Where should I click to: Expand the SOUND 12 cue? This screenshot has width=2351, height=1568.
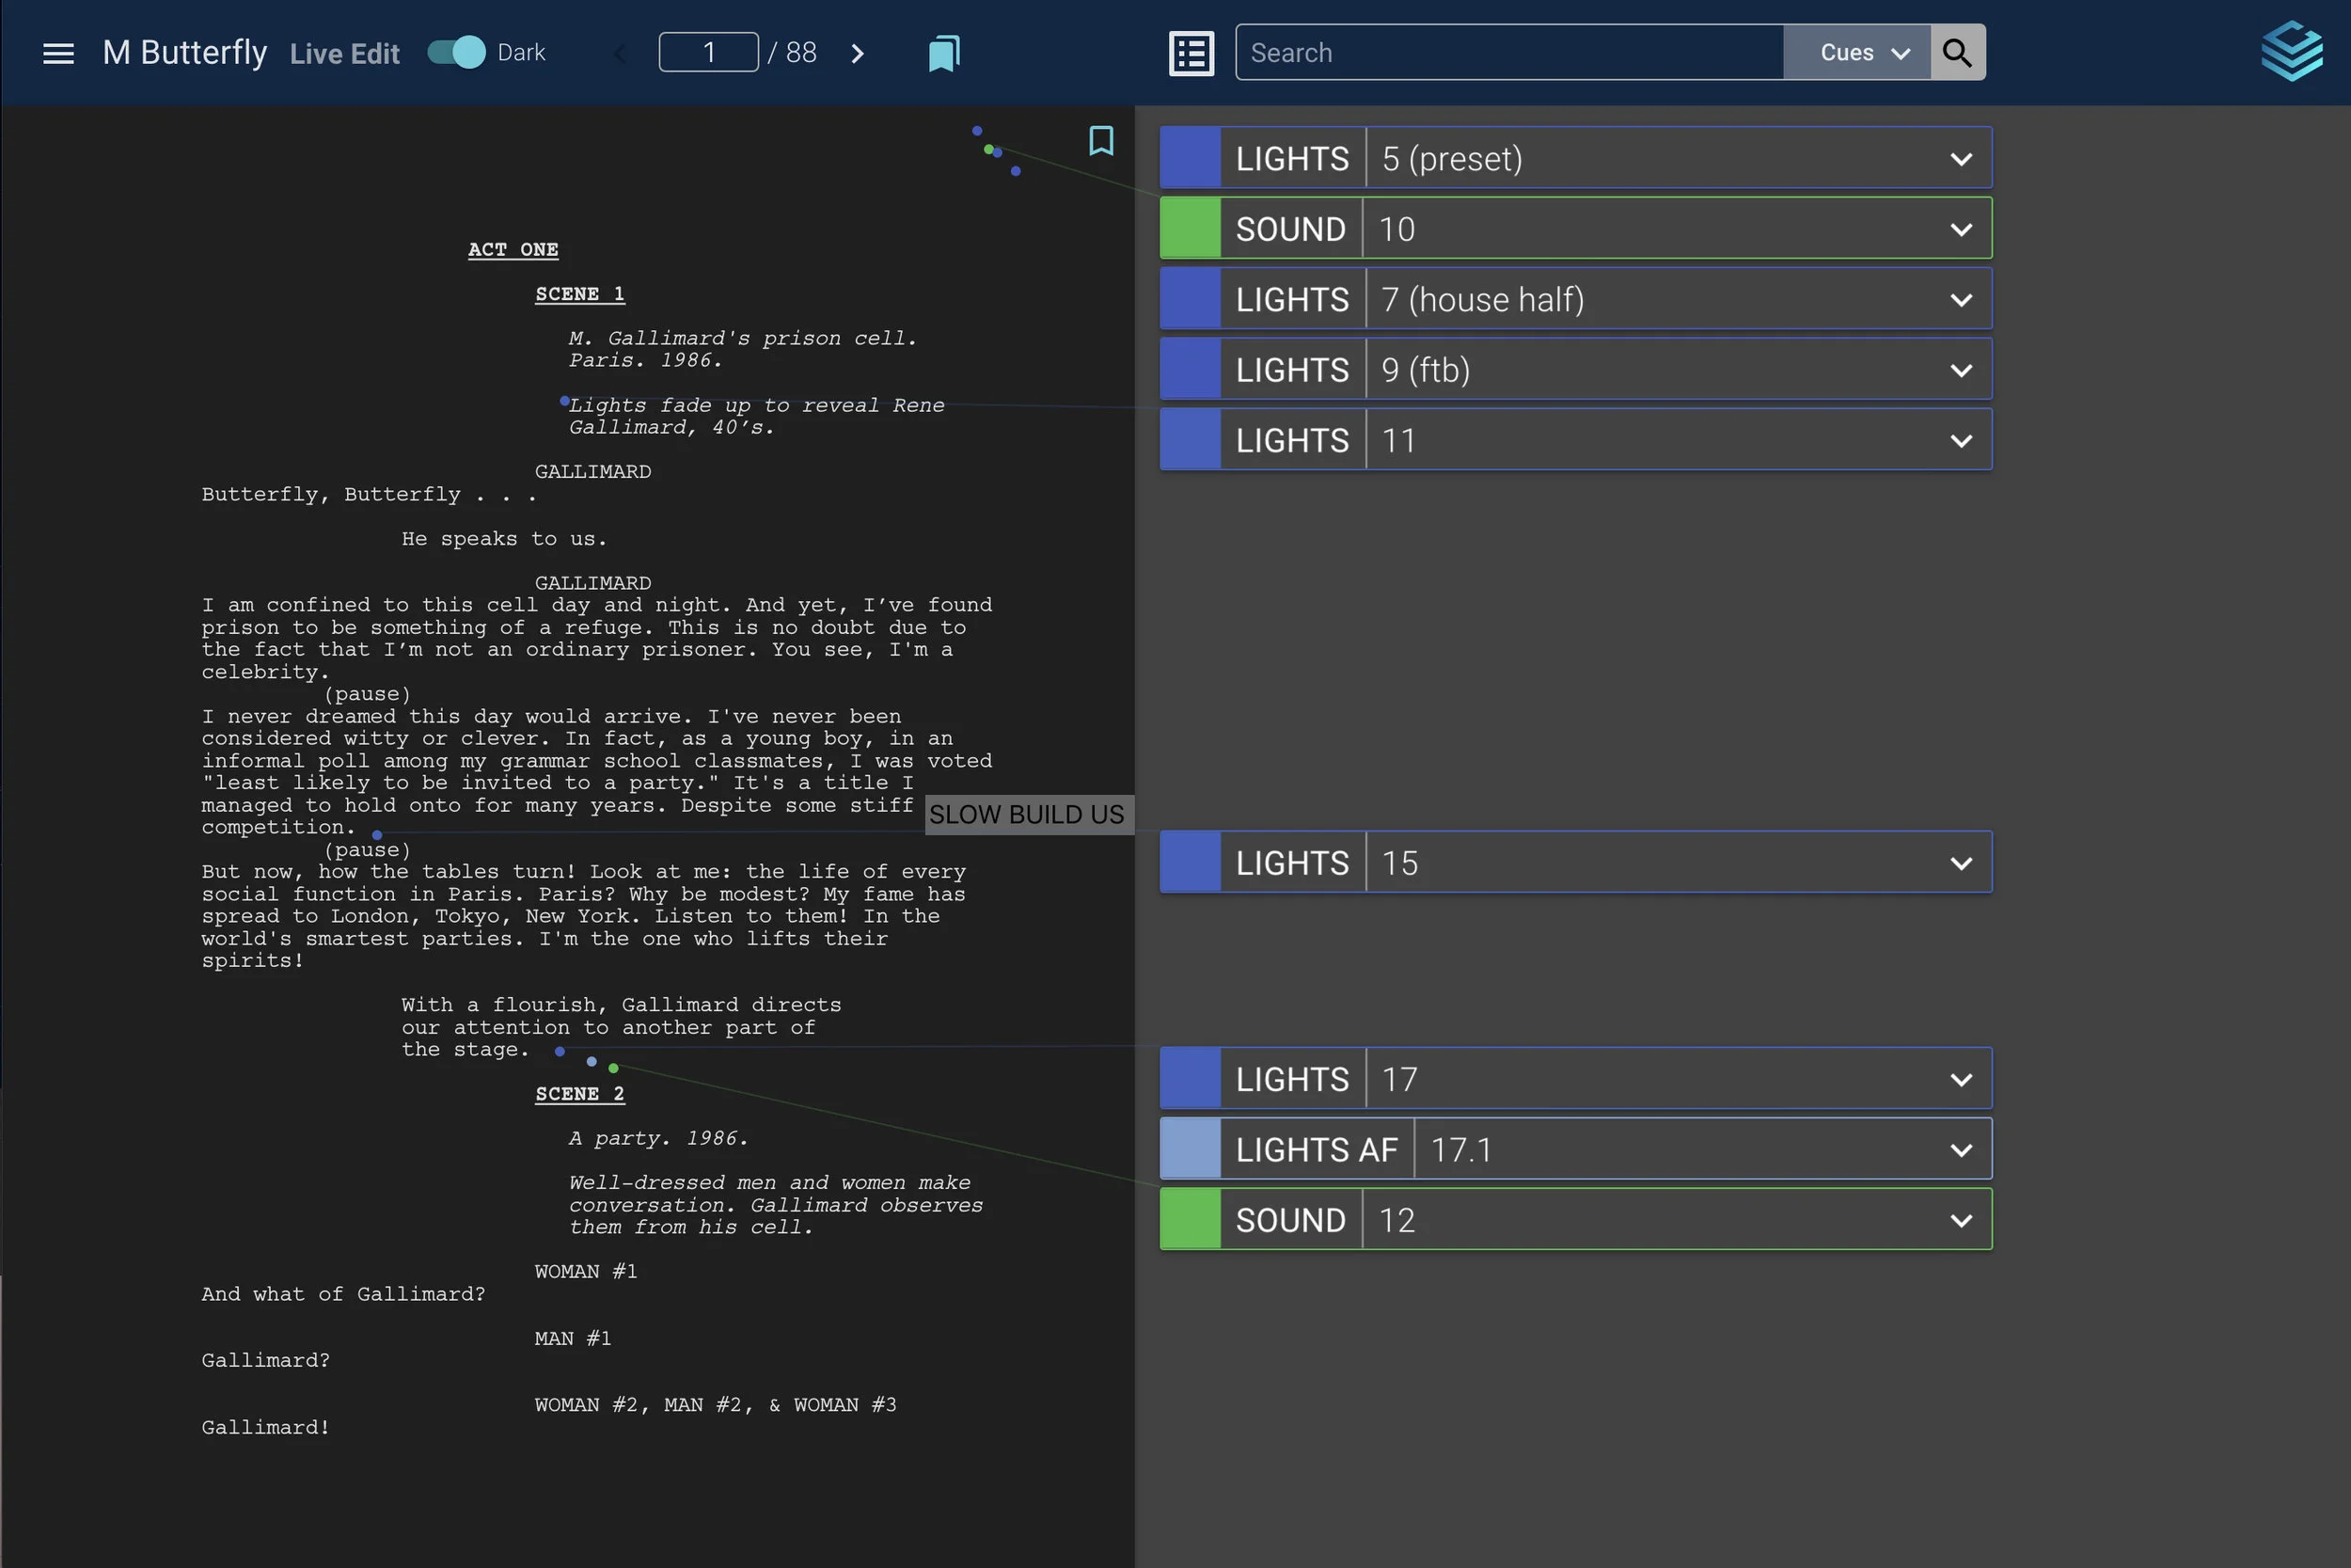tap(1959, 1219)
